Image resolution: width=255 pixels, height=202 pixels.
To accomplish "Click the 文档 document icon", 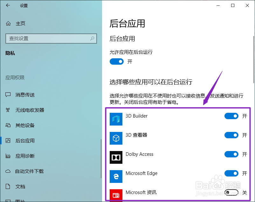I will (x=8, y=186).
